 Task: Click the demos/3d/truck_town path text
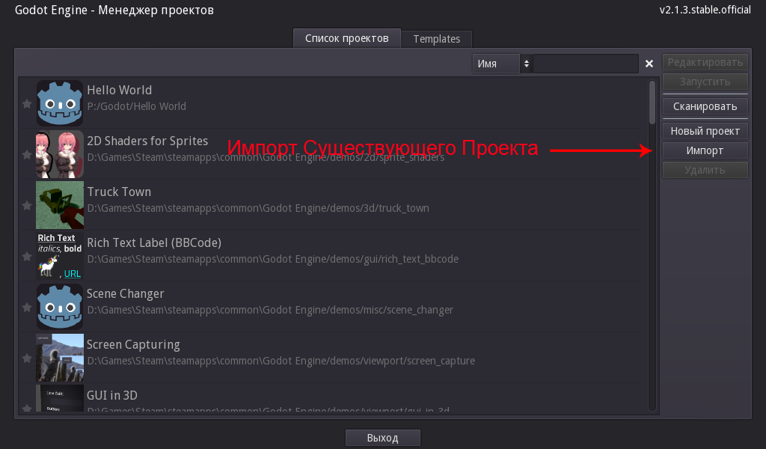pos(258,208)
